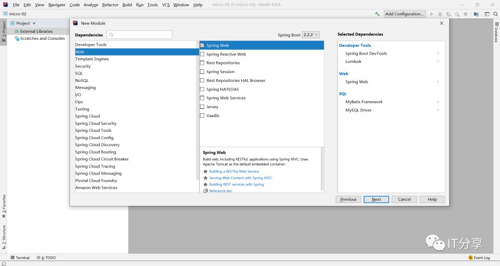Click the home icon beside Building a RESTful Web Service
This screenshot has width=500, height=266.
tap(206, 171)
